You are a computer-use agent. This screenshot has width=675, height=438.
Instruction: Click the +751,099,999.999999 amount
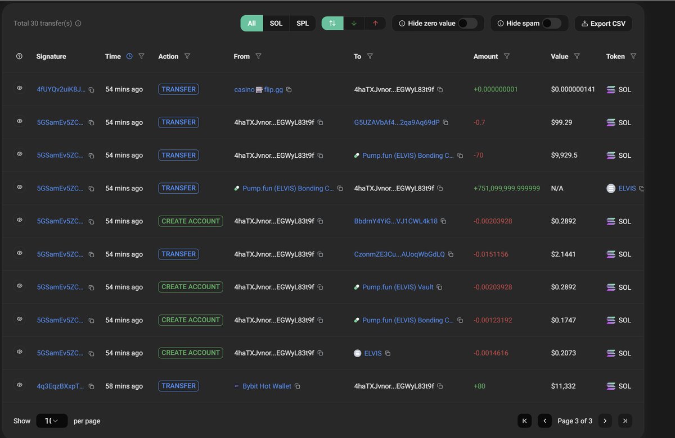tap(507, 189)
